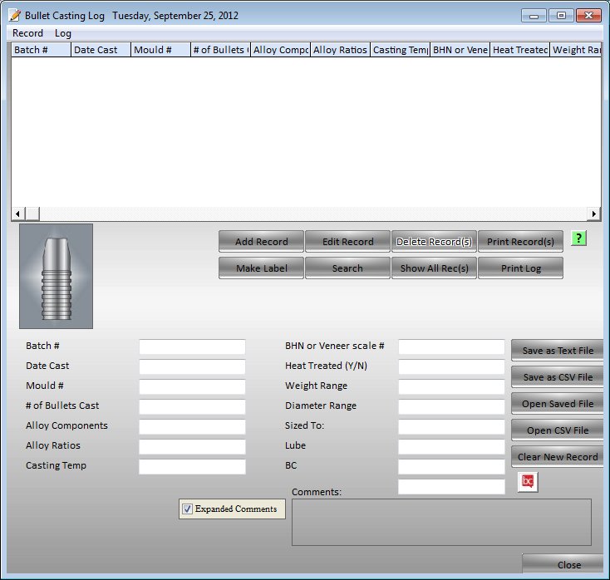610x580 pixels.
Task: Click inside the Comments text box
Action: [x=441, y=522]
